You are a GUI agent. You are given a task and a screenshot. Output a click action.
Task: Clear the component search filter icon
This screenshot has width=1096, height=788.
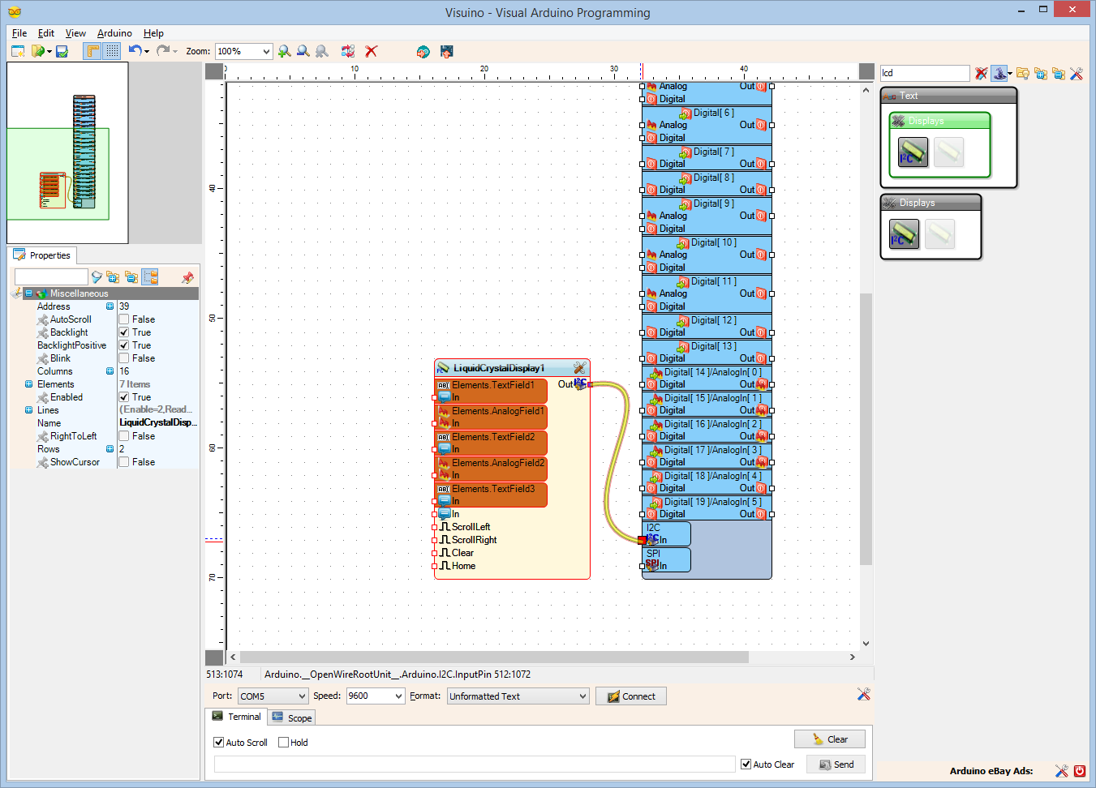point(981,74)
